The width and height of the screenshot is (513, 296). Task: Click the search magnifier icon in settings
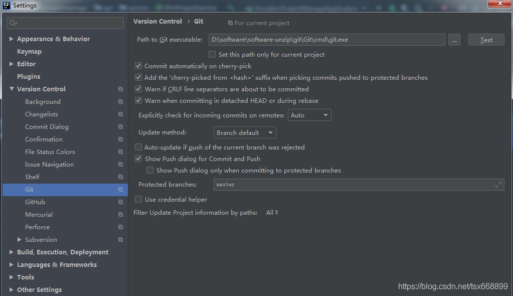pyautogui.click(x=13, y=23)
